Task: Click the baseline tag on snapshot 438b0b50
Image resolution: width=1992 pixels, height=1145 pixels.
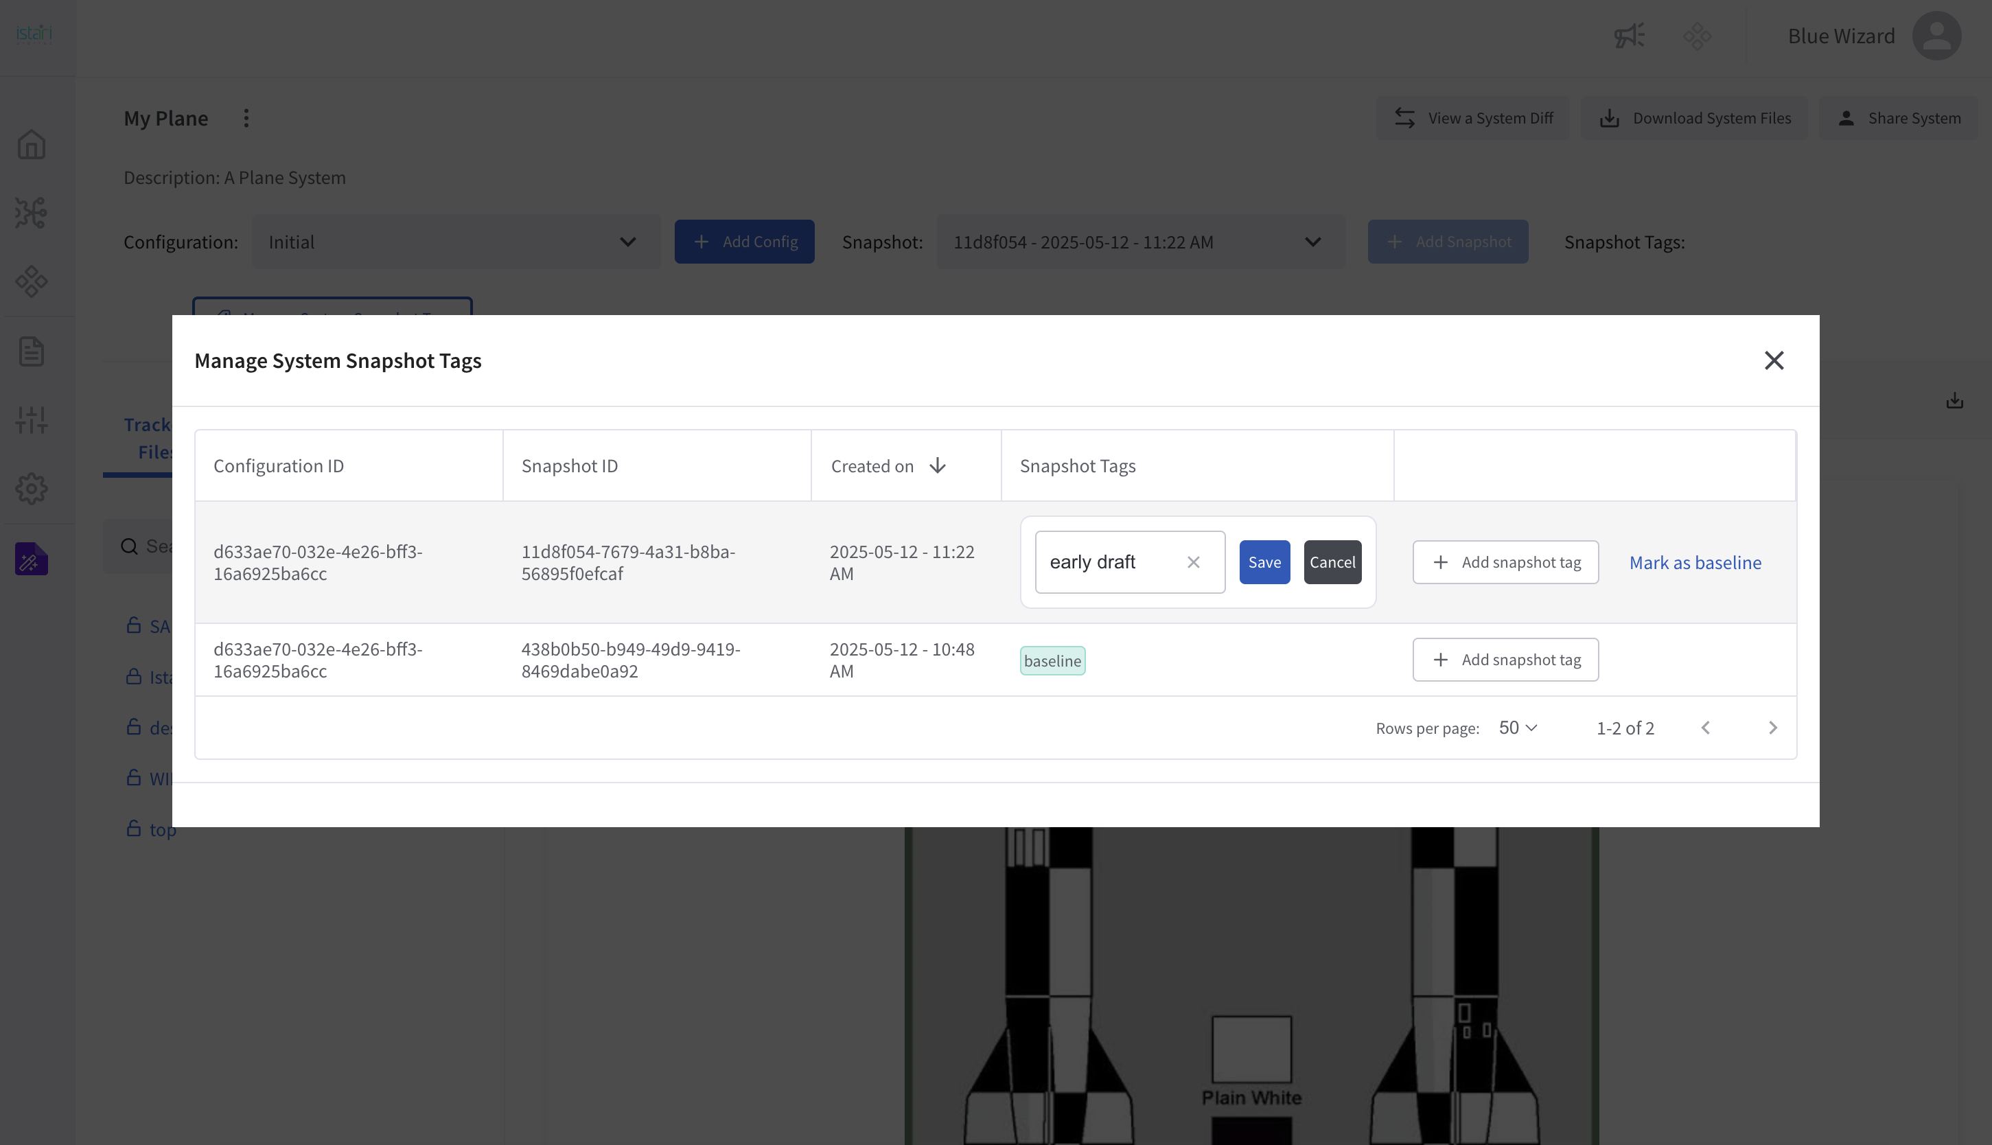Action: coord(1052,660)
